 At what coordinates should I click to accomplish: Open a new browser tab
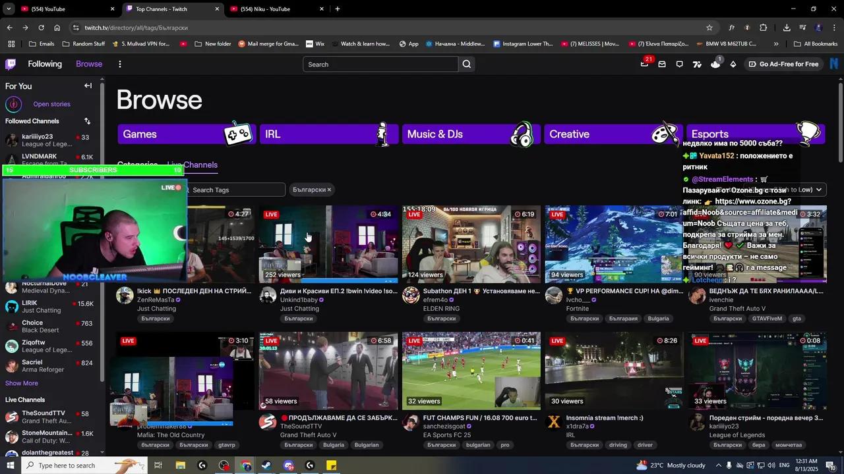pos(338,9)
